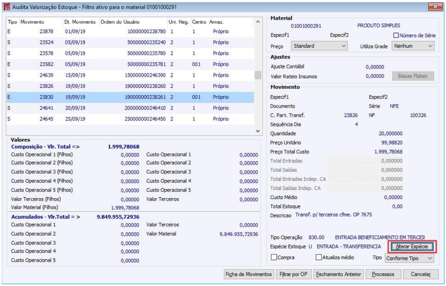
Task: Expand the Utiliza Grade Nenhum dropdown
Action: pos(413,46)
